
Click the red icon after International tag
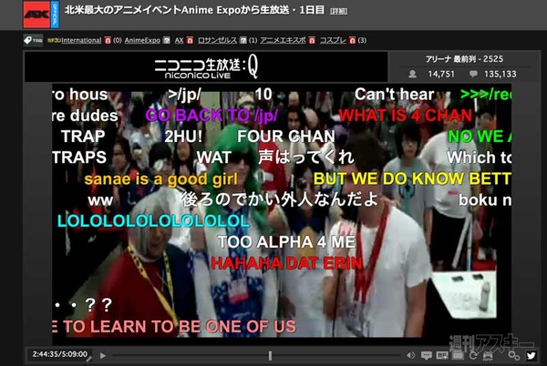108,40
